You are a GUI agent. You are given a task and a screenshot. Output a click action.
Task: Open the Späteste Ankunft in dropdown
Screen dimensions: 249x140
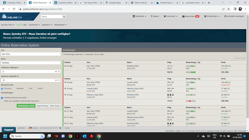coord(29,80)
